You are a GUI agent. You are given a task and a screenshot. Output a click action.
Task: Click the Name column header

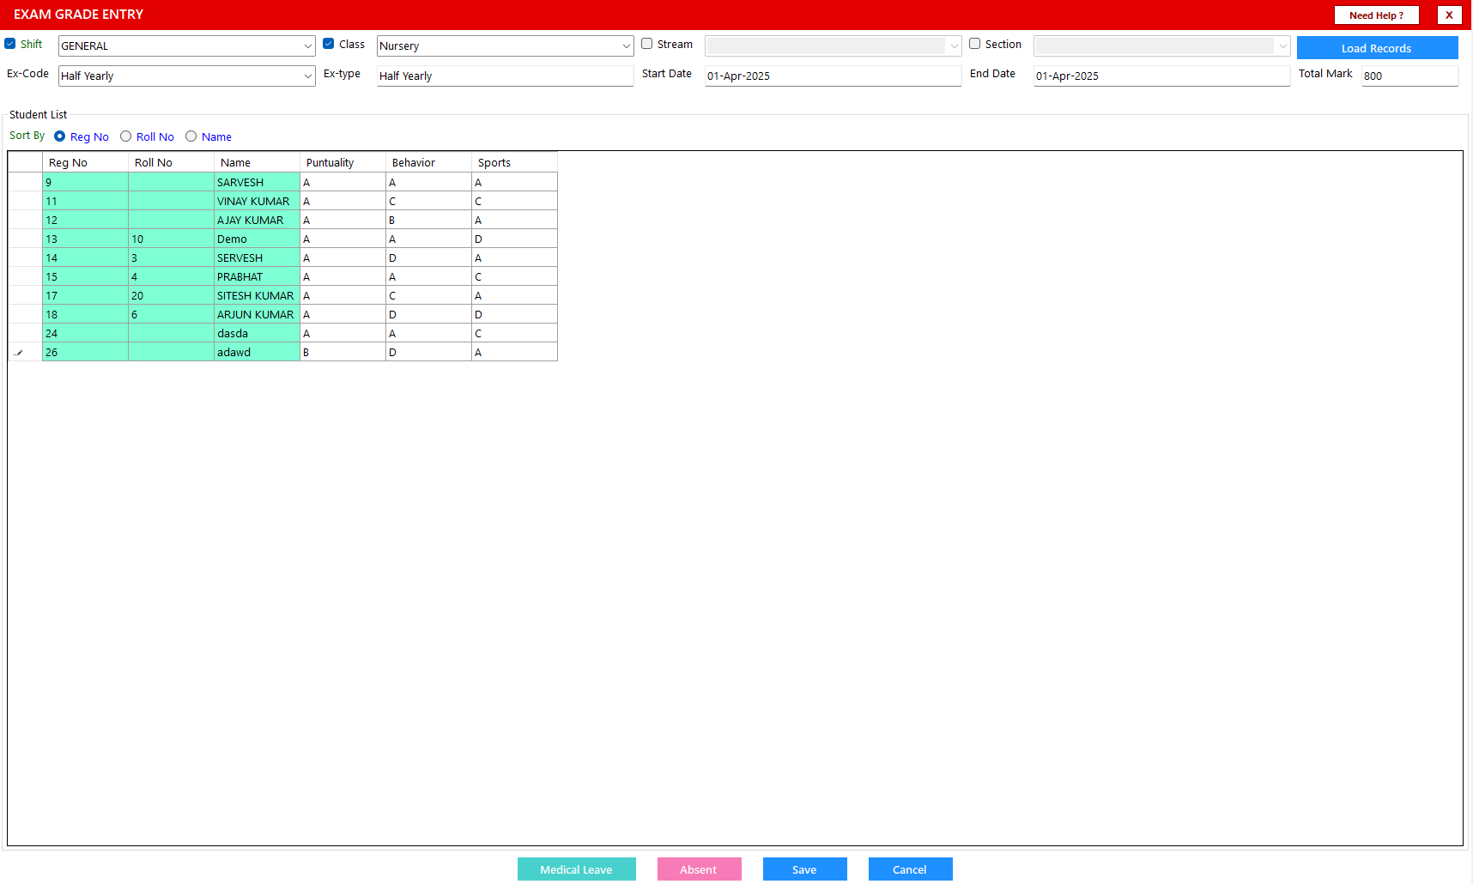pyautogui.click(x=258, y=162)
